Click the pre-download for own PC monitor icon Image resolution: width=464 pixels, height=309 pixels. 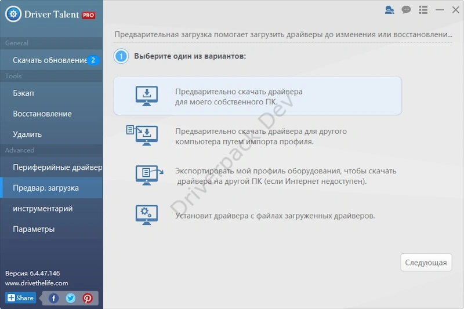147,96
